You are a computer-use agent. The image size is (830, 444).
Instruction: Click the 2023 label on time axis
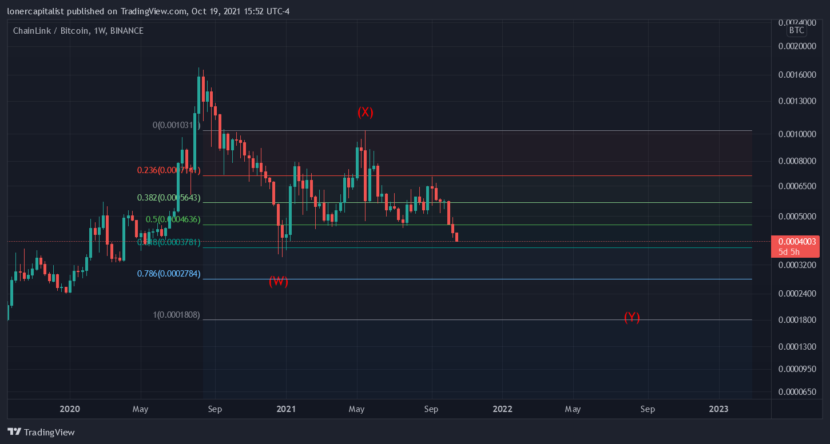[718, 409]
